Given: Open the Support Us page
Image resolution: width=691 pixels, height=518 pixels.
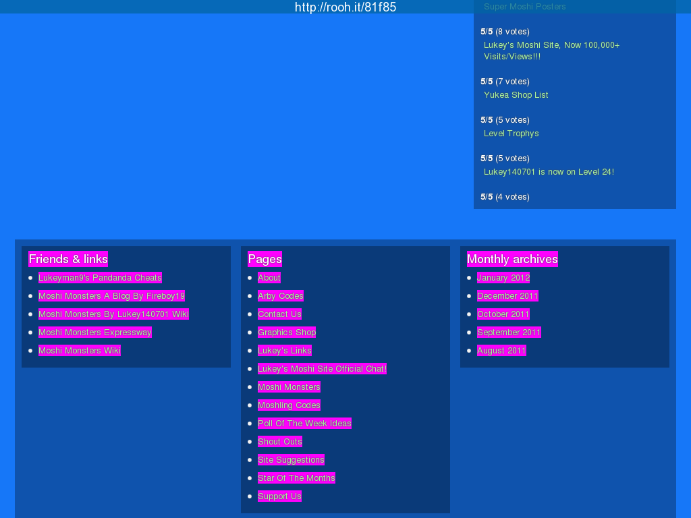Looking at the screenshot, I should 279,496.
